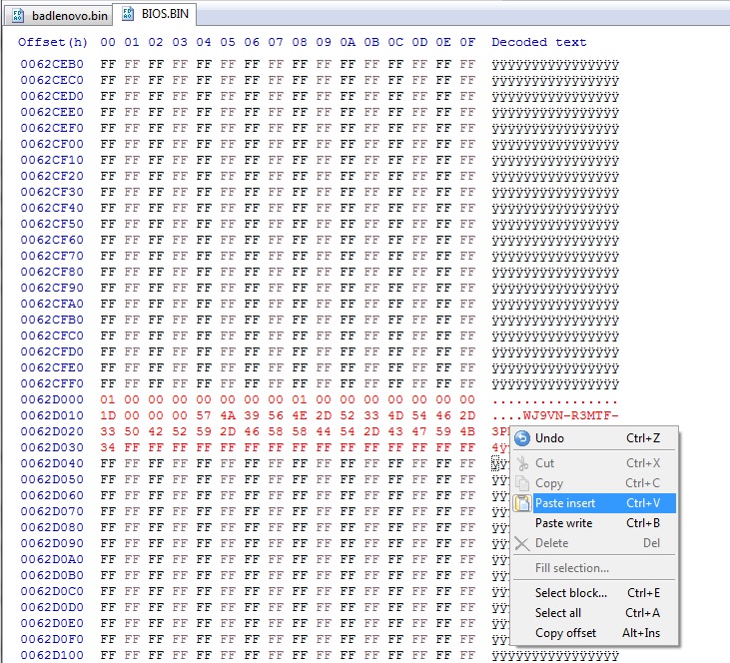Click column header 00
Image resolution: width=730 pixels, height=663 pixels.
point(108,42)
